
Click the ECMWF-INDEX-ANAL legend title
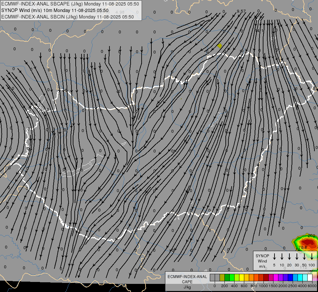click(x=187, y=277)
